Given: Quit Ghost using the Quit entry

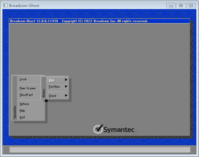Looking at the screenshot, I should coord(22,117).
